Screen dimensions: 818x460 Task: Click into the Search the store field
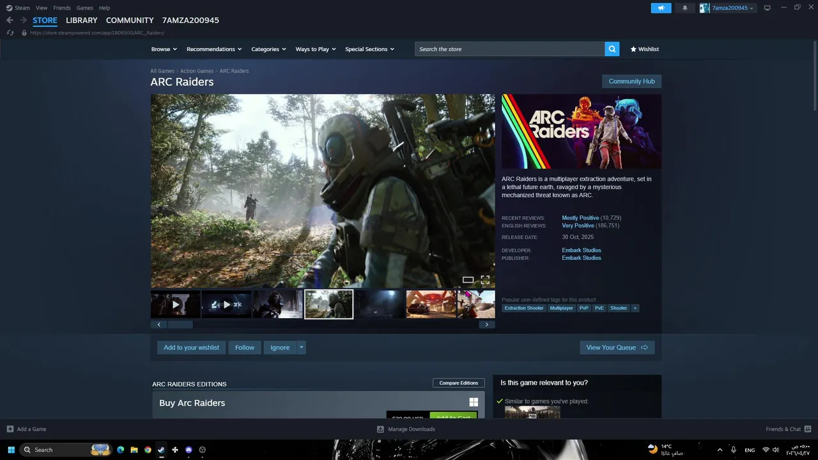(x=510, y=49)
